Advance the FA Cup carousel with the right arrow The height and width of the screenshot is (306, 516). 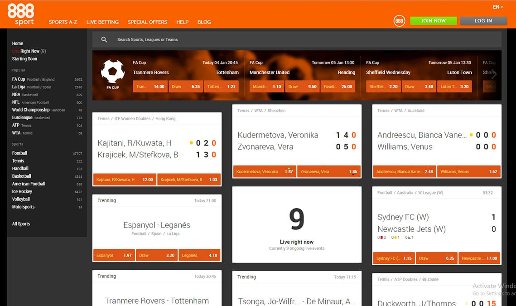[494, 75]
